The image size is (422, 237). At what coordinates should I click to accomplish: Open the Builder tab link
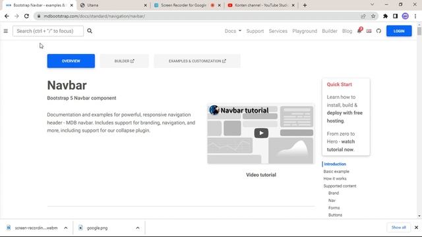coord(124,61)
